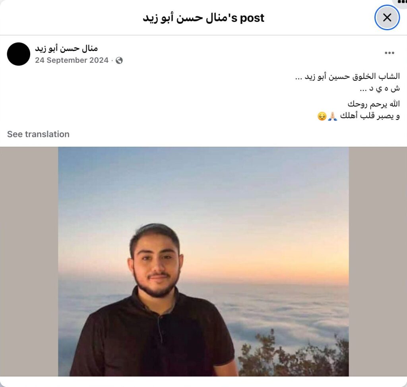Open the author's black profile picture
Viewport: 407px width, 387px height.
(19, 54)
